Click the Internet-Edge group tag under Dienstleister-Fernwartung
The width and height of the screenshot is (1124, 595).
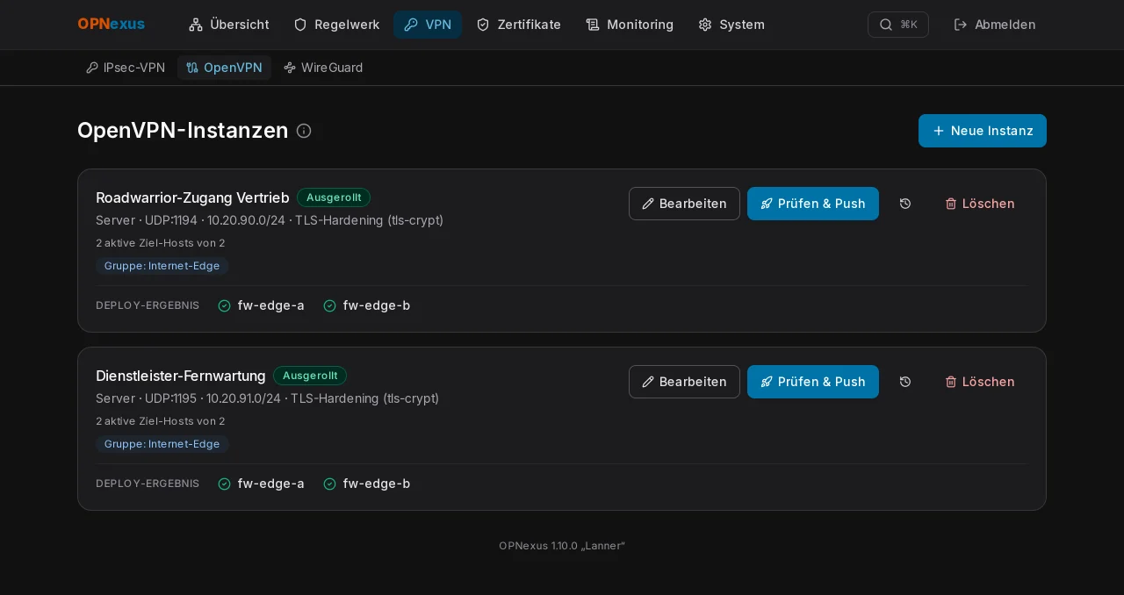coord(162,444)
